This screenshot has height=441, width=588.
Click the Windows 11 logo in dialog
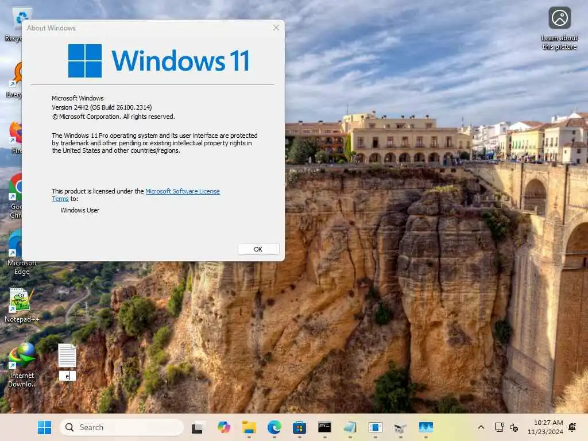pos(158,61)
